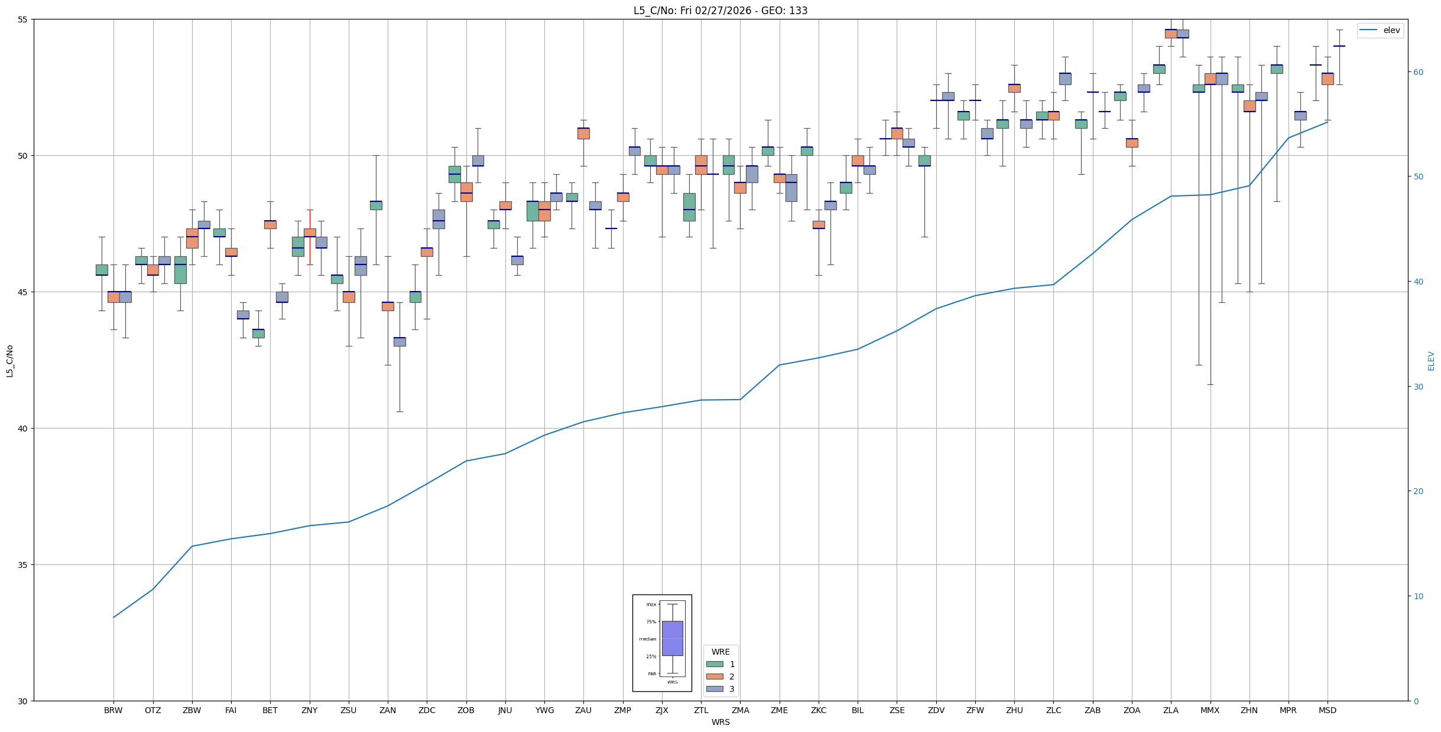The image size is (1441, 732).
Task: Click the BRW station label on x-axis
Action: tap(113, 710)
